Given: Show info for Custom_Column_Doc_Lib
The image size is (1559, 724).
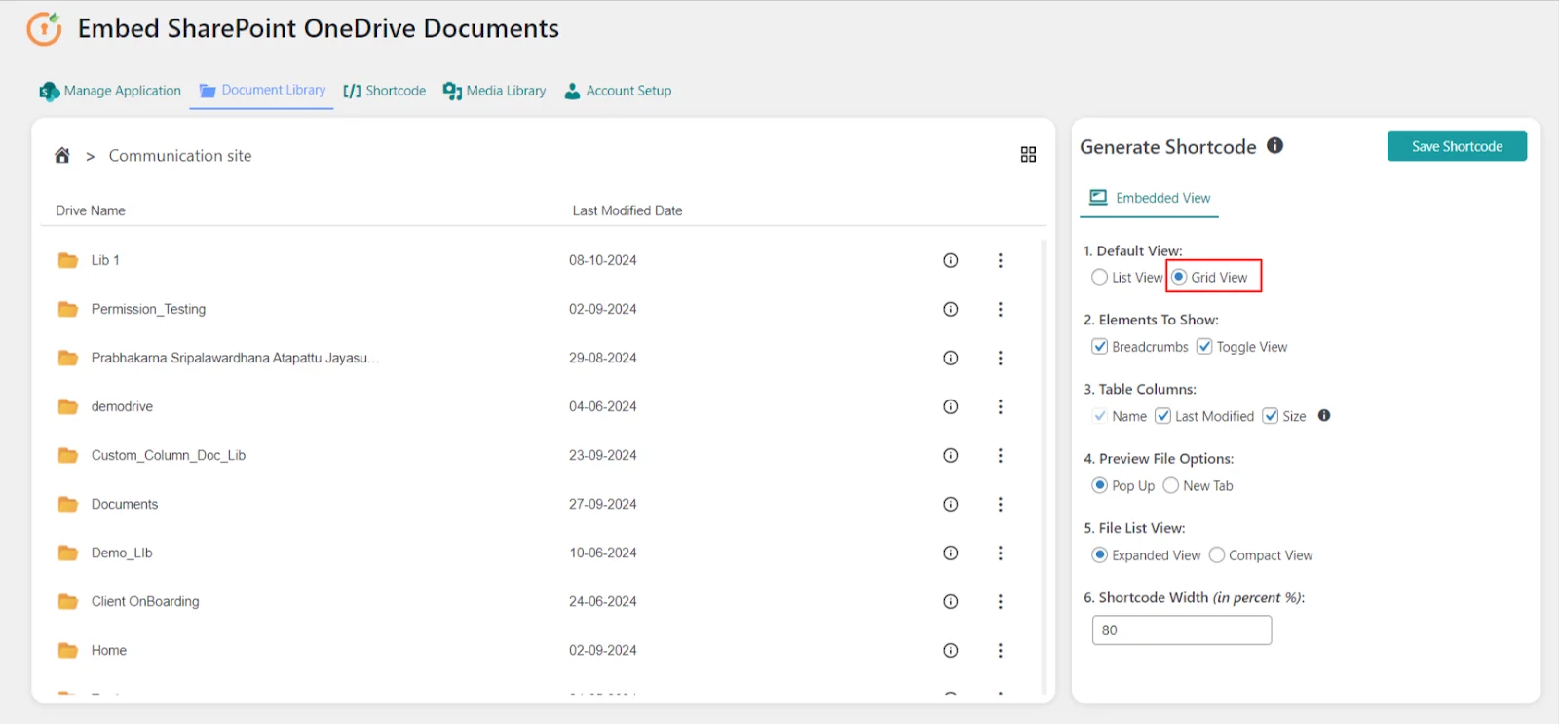Looking at the screenshot, I should click(951, 455).
